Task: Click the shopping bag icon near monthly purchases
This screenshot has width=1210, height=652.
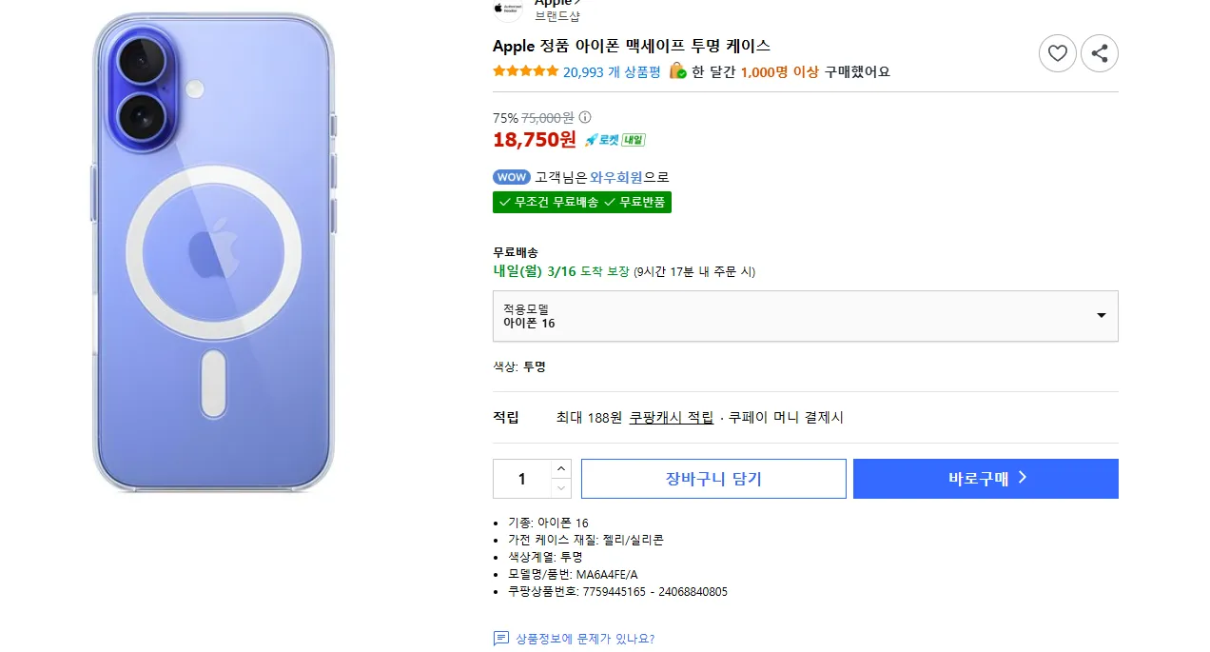Action: 677,71
